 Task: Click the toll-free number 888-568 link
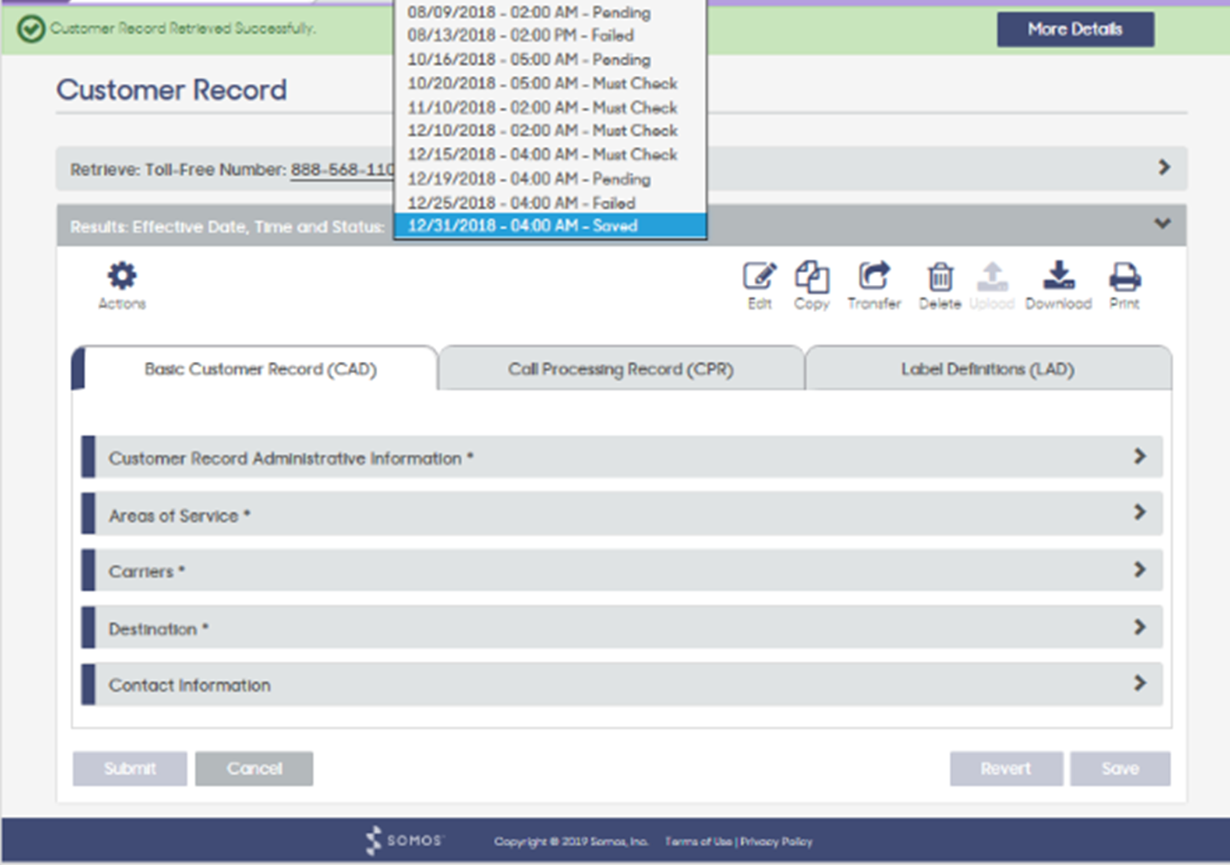click(342, 170)
